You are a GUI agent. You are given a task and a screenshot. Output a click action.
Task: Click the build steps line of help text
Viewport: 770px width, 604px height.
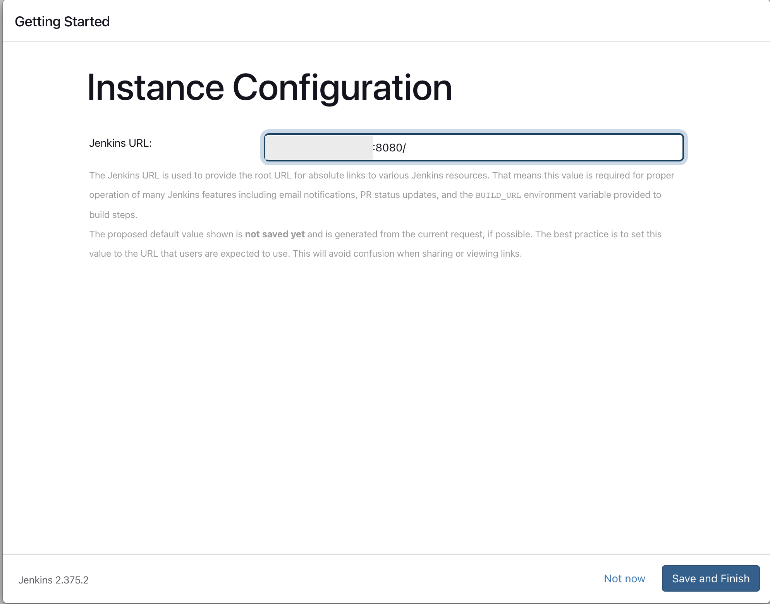(x=113, y=214)
